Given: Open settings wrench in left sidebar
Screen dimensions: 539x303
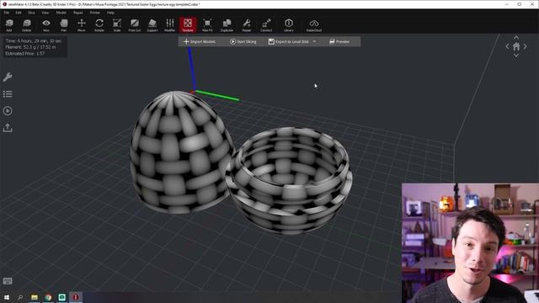Looking at the screenshot, I should pyautogui.click(x=8, y=77).
